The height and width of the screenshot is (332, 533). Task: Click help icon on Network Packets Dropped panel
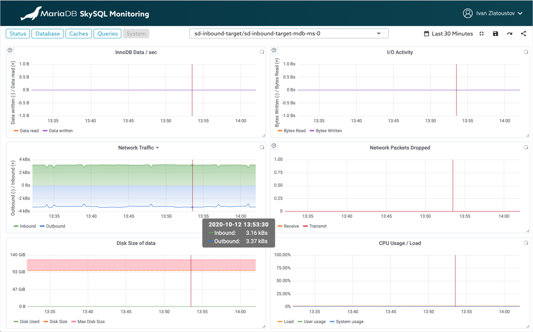[274, 146]
